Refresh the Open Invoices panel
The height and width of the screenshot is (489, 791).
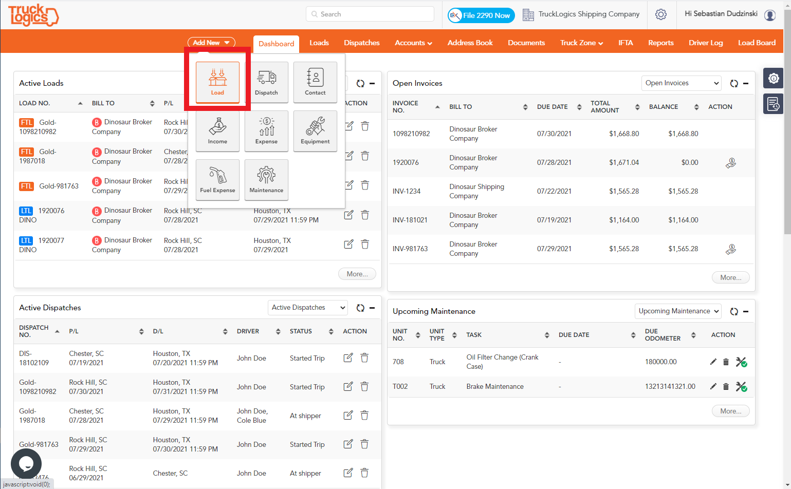click(x=734, y=83)
